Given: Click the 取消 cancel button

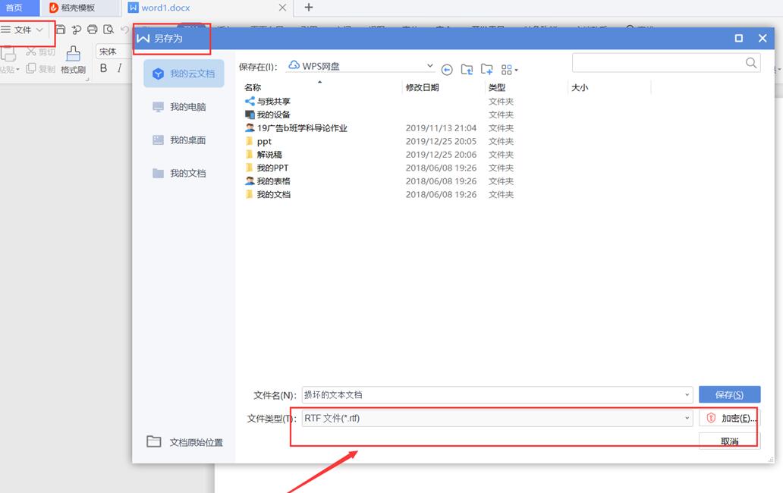Looking at the screenshot, I should tap(728, 440).
